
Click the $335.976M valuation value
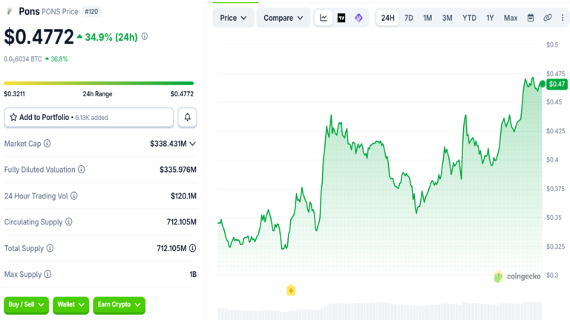click(178, 170)
